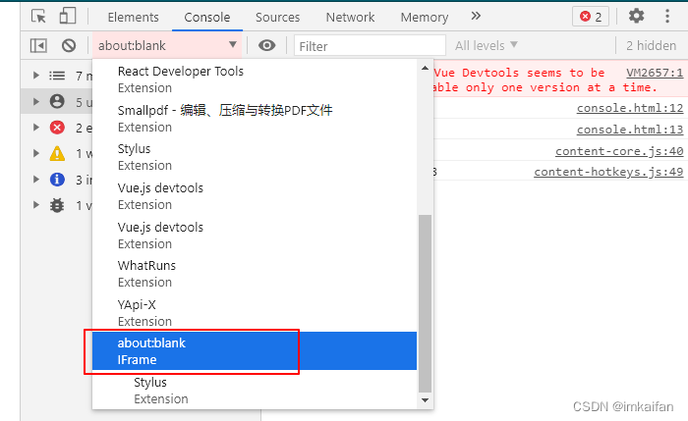Activate the inspect element picker icon
The width and height of the screenshot is (688, 421).
[38, 17]
